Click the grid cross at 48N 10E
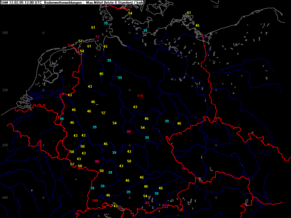Viewport: 291px width, 218px height. 130,198
